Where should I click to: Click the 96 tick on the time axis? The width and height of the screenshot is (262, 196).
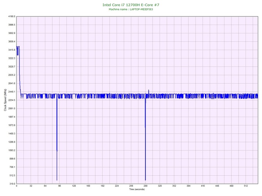(x=59, y=186)
